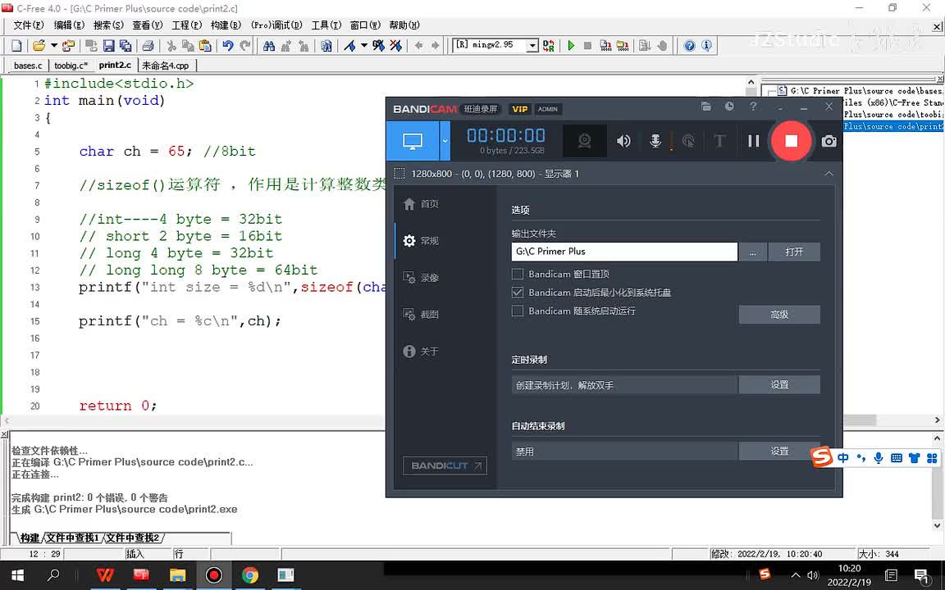Switch to the toobig.c* tab
945x590 pixels.
coord(71,65)
